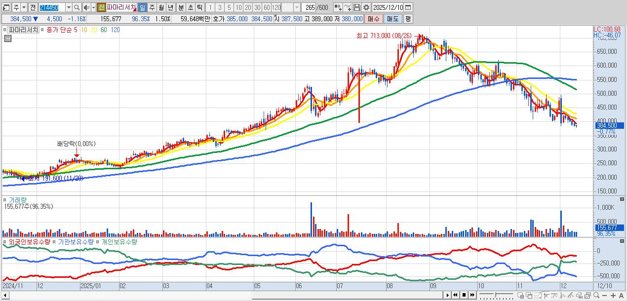Click the magnifier zoom icon at bottom

[x=596, y=295]
